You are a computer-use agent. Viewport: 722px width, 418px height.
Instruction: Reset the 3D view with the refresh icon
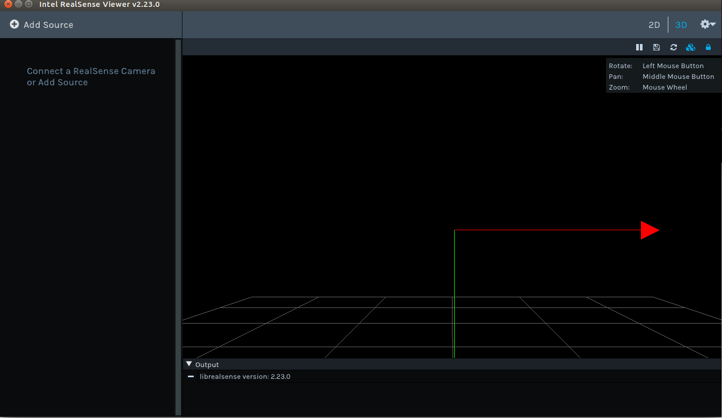[674, 47]
